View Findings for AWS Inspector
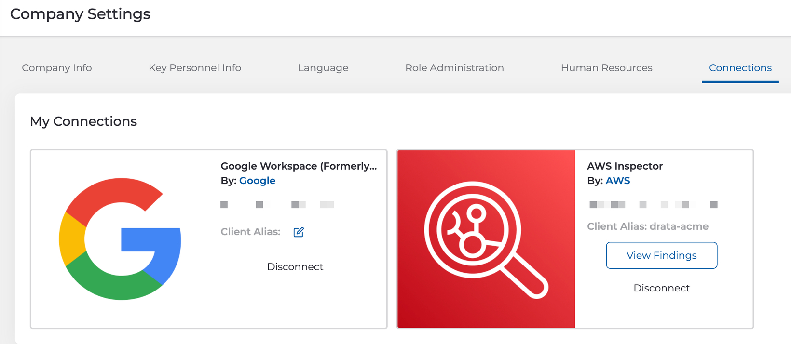The image size is (791, 344). click(x=662, y=255)
